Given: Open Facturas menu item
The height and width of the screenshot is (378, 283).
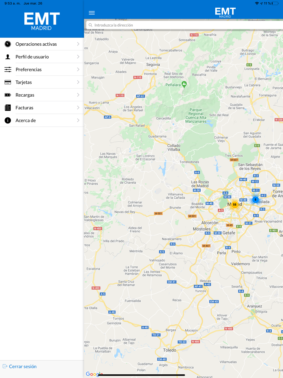Looking at the screenshot, I should tap(42, 108).
